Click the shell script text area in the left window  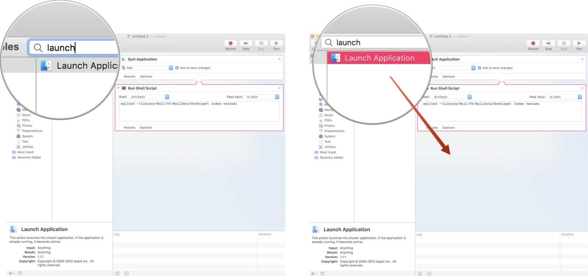pyautogui.click(x=198, y=111)
